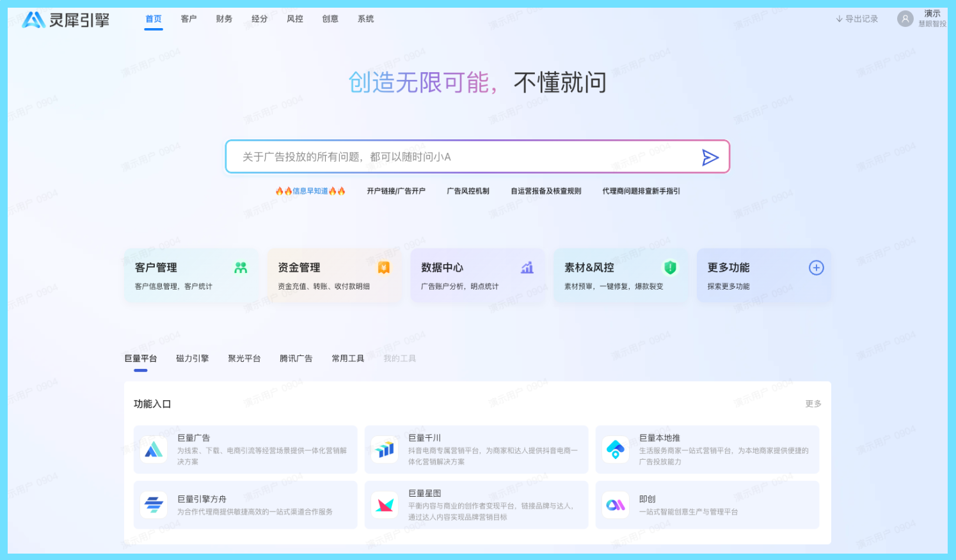
Task: Open the 创意 navigation menu
Action: [330, 19]
